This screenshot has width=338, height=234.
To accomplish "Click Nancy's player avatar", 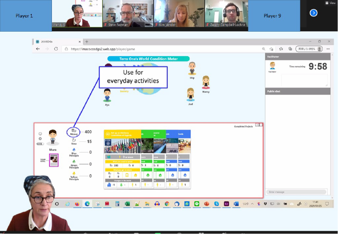I will click(x=206, y=82).
